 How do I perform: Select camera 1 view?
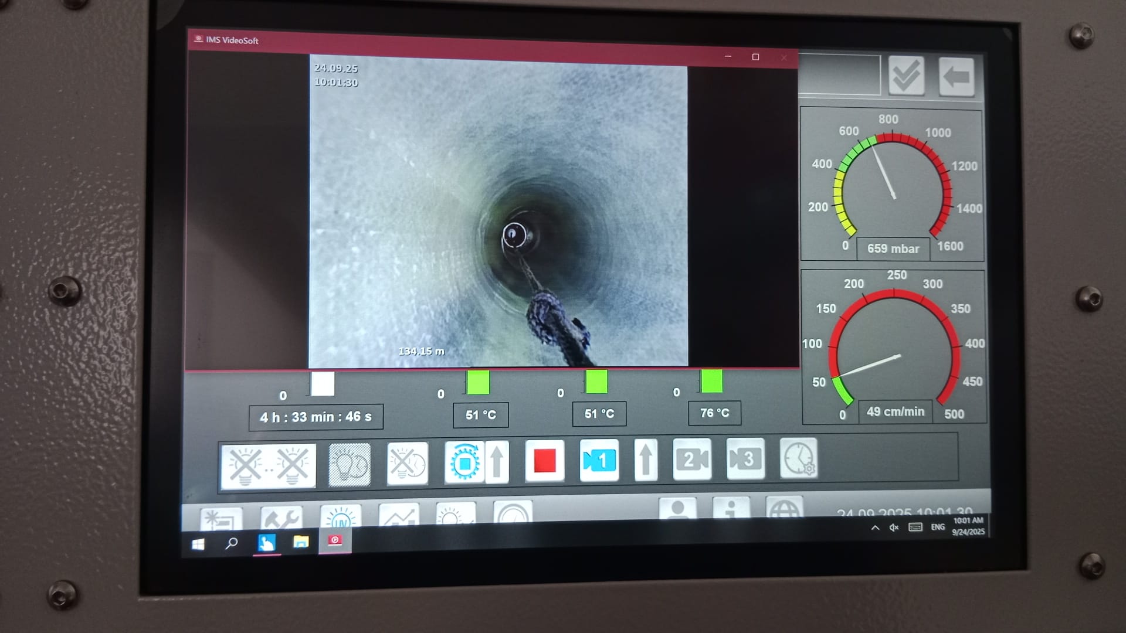tap(599, 461)
